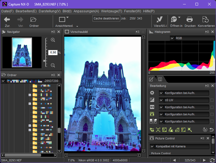Open the noise reduction NR tool
Screen dimensions: 216x163
(x=152, y=130)
